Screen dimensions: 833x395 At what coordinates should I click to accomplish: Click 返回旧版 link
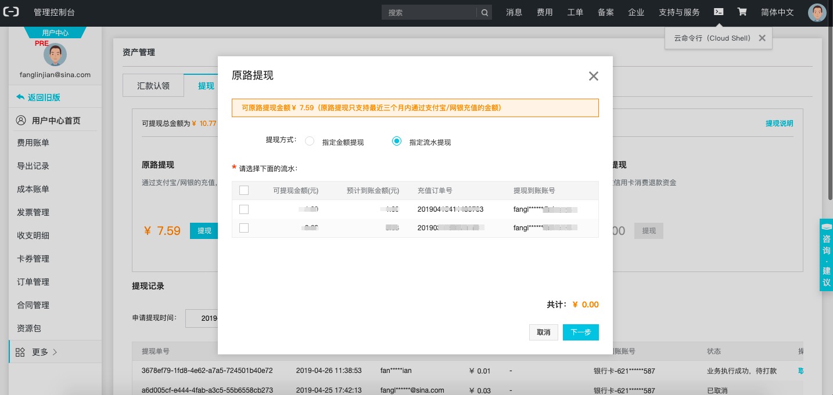coord(44,97)
